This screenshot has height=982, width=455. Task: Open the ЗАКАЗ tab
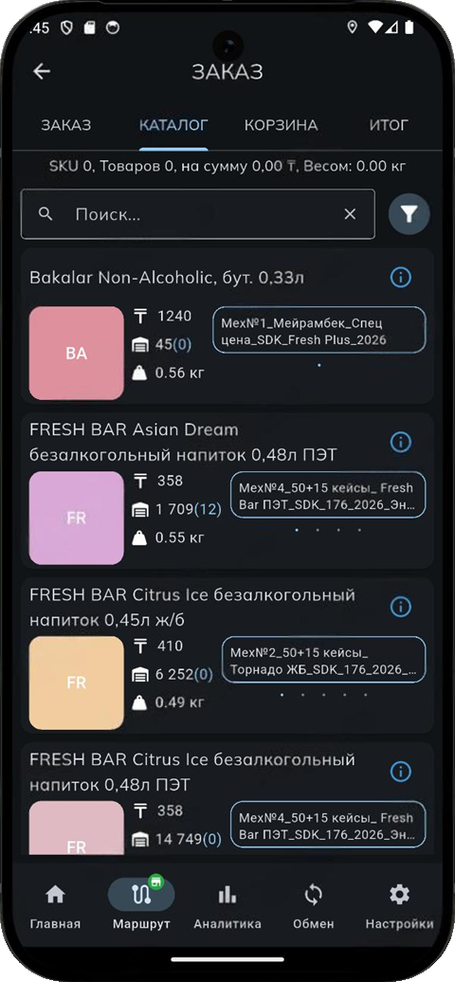(65, 124)
